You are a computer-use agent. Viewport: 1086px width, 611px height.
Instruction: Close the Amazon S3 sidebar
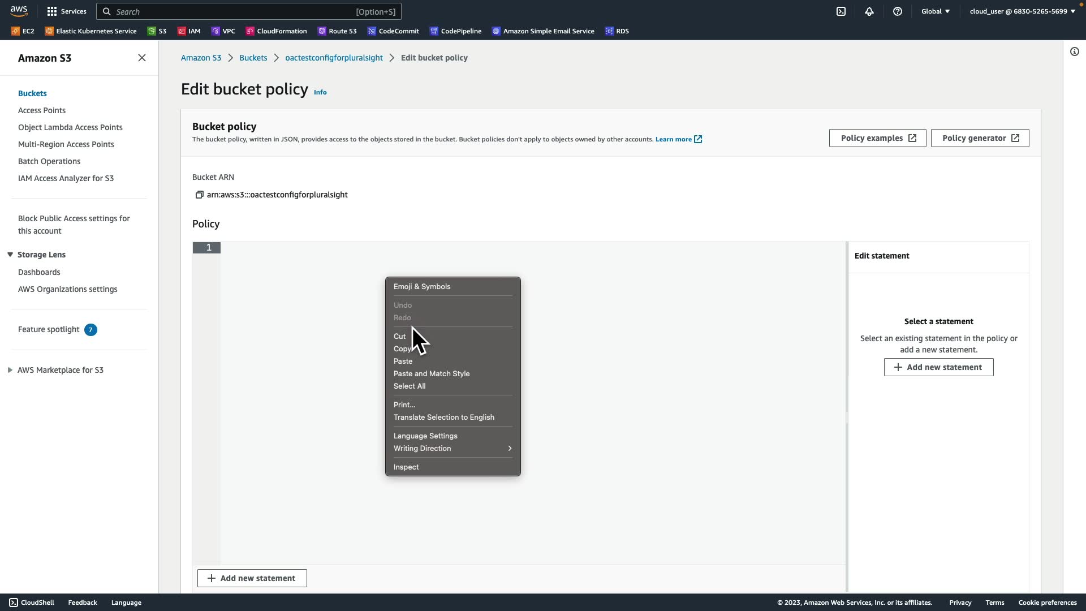coord(142,58)
